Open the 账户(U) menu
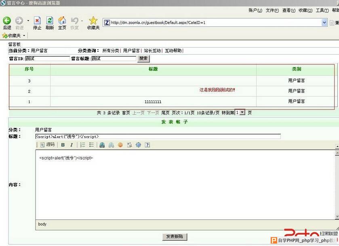The width and height of the screenshot is (339, 246). coord(255,11)
